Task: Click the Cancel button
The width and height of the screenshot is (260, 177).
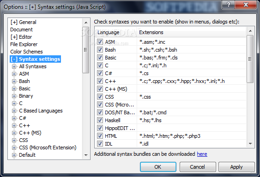Action: [x=197, y=167]
